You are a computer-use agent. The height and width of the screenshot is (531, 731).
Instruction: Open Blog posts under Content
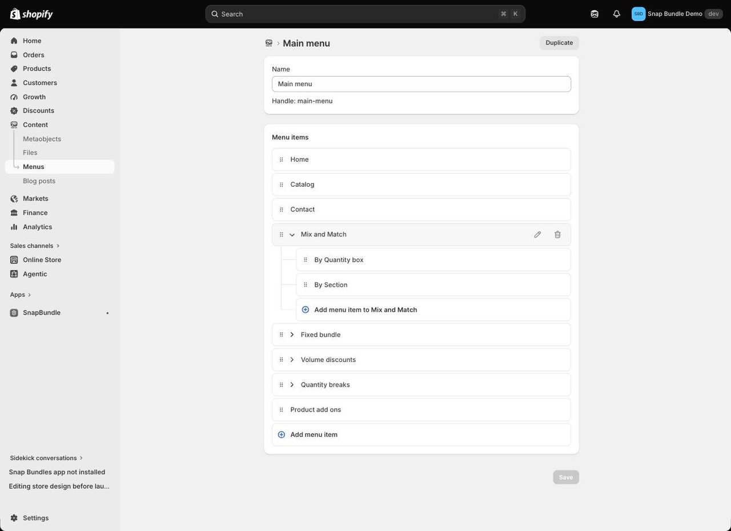[39, 181]
